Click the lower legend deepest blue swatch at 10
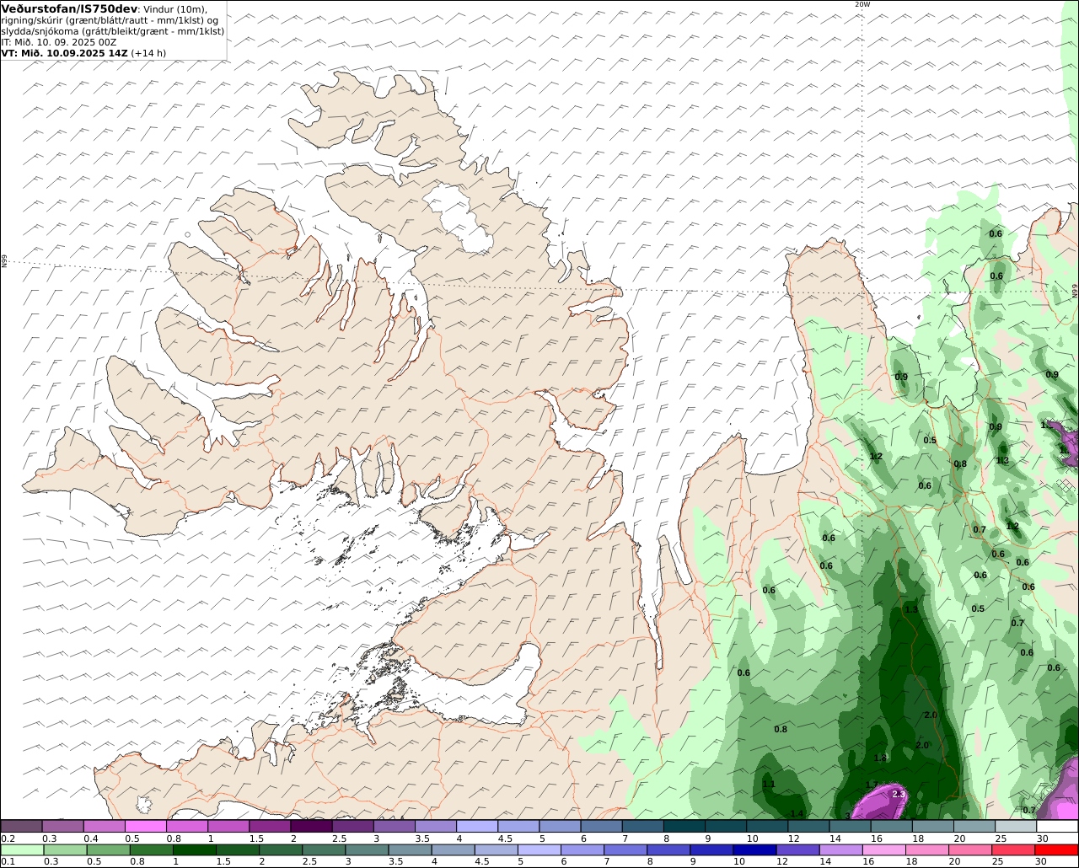The width and height of the screenshot is (1079, 868). click(754, 850)
